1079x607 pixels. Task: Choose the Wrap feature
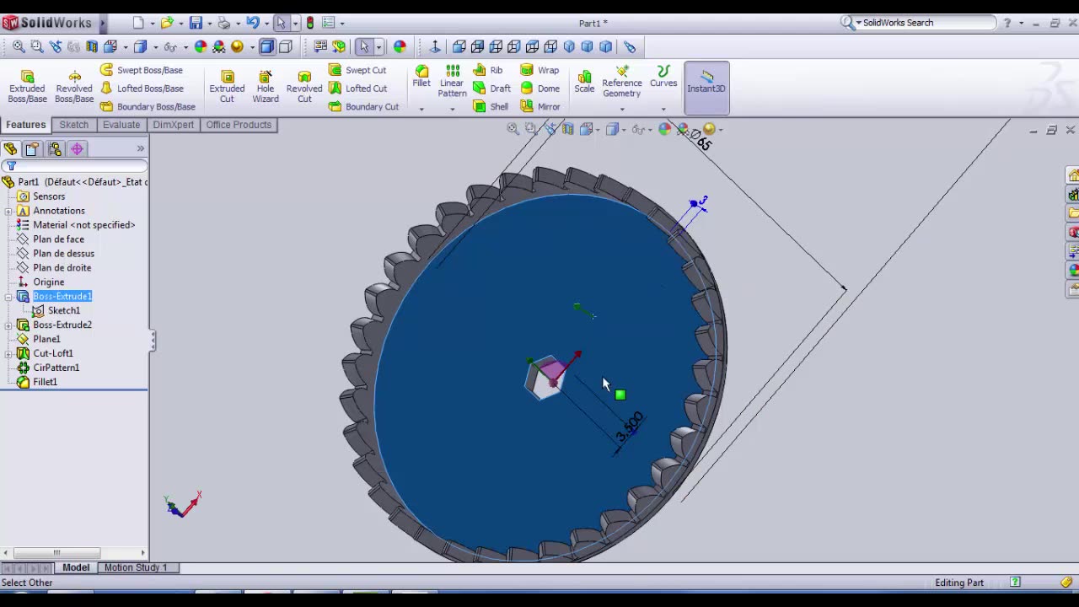[539, 70]
